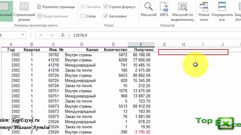
Task: Select column J header
Action: click(x=223, y=44)
